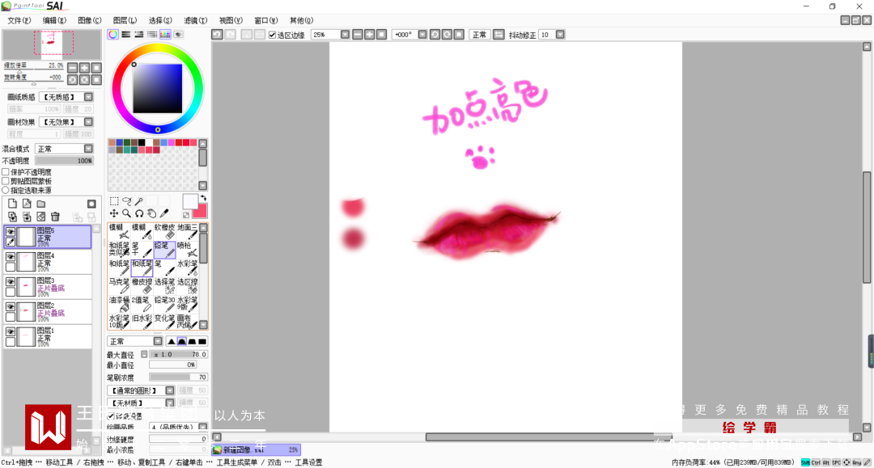Swap foreground and background colors arrow
874x468 pixels.
[x=203, y=198]
